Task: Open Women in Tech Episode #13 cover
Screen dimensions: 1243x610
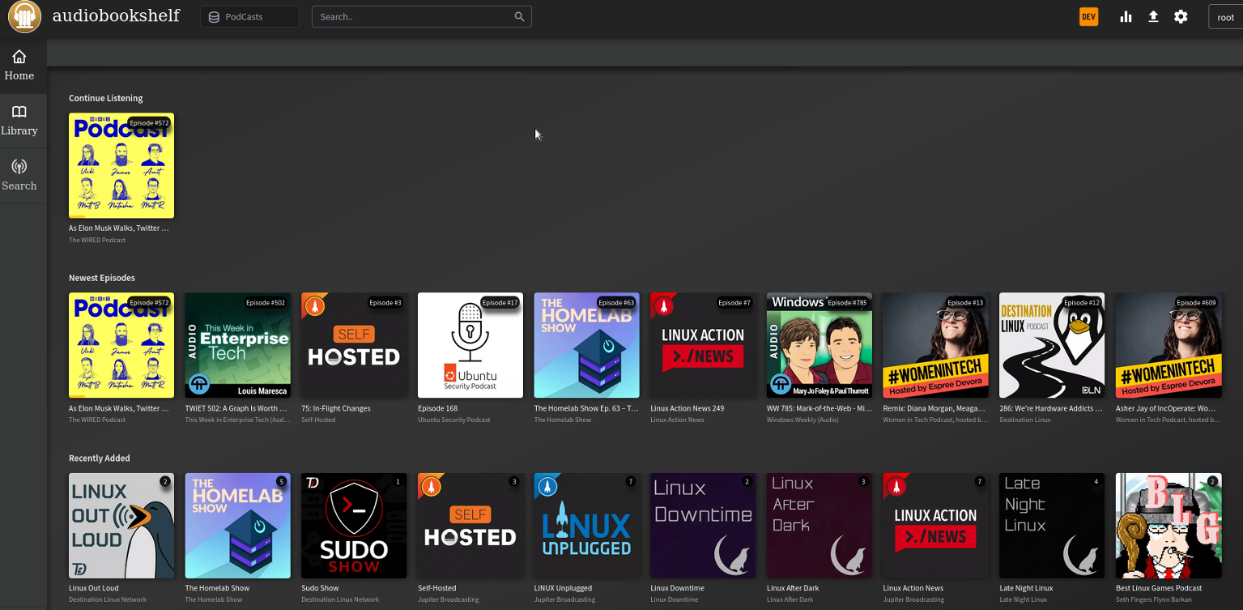Action: [x=936, y=345]
